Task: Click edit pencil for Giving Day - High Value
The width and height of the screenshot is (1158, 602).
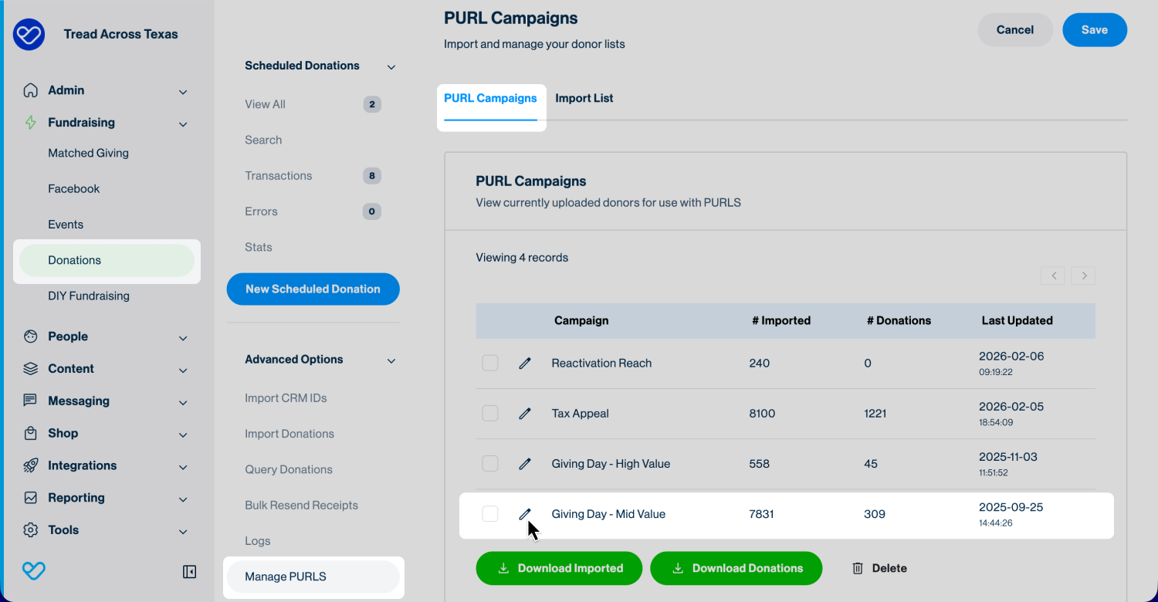Action: 525,464
